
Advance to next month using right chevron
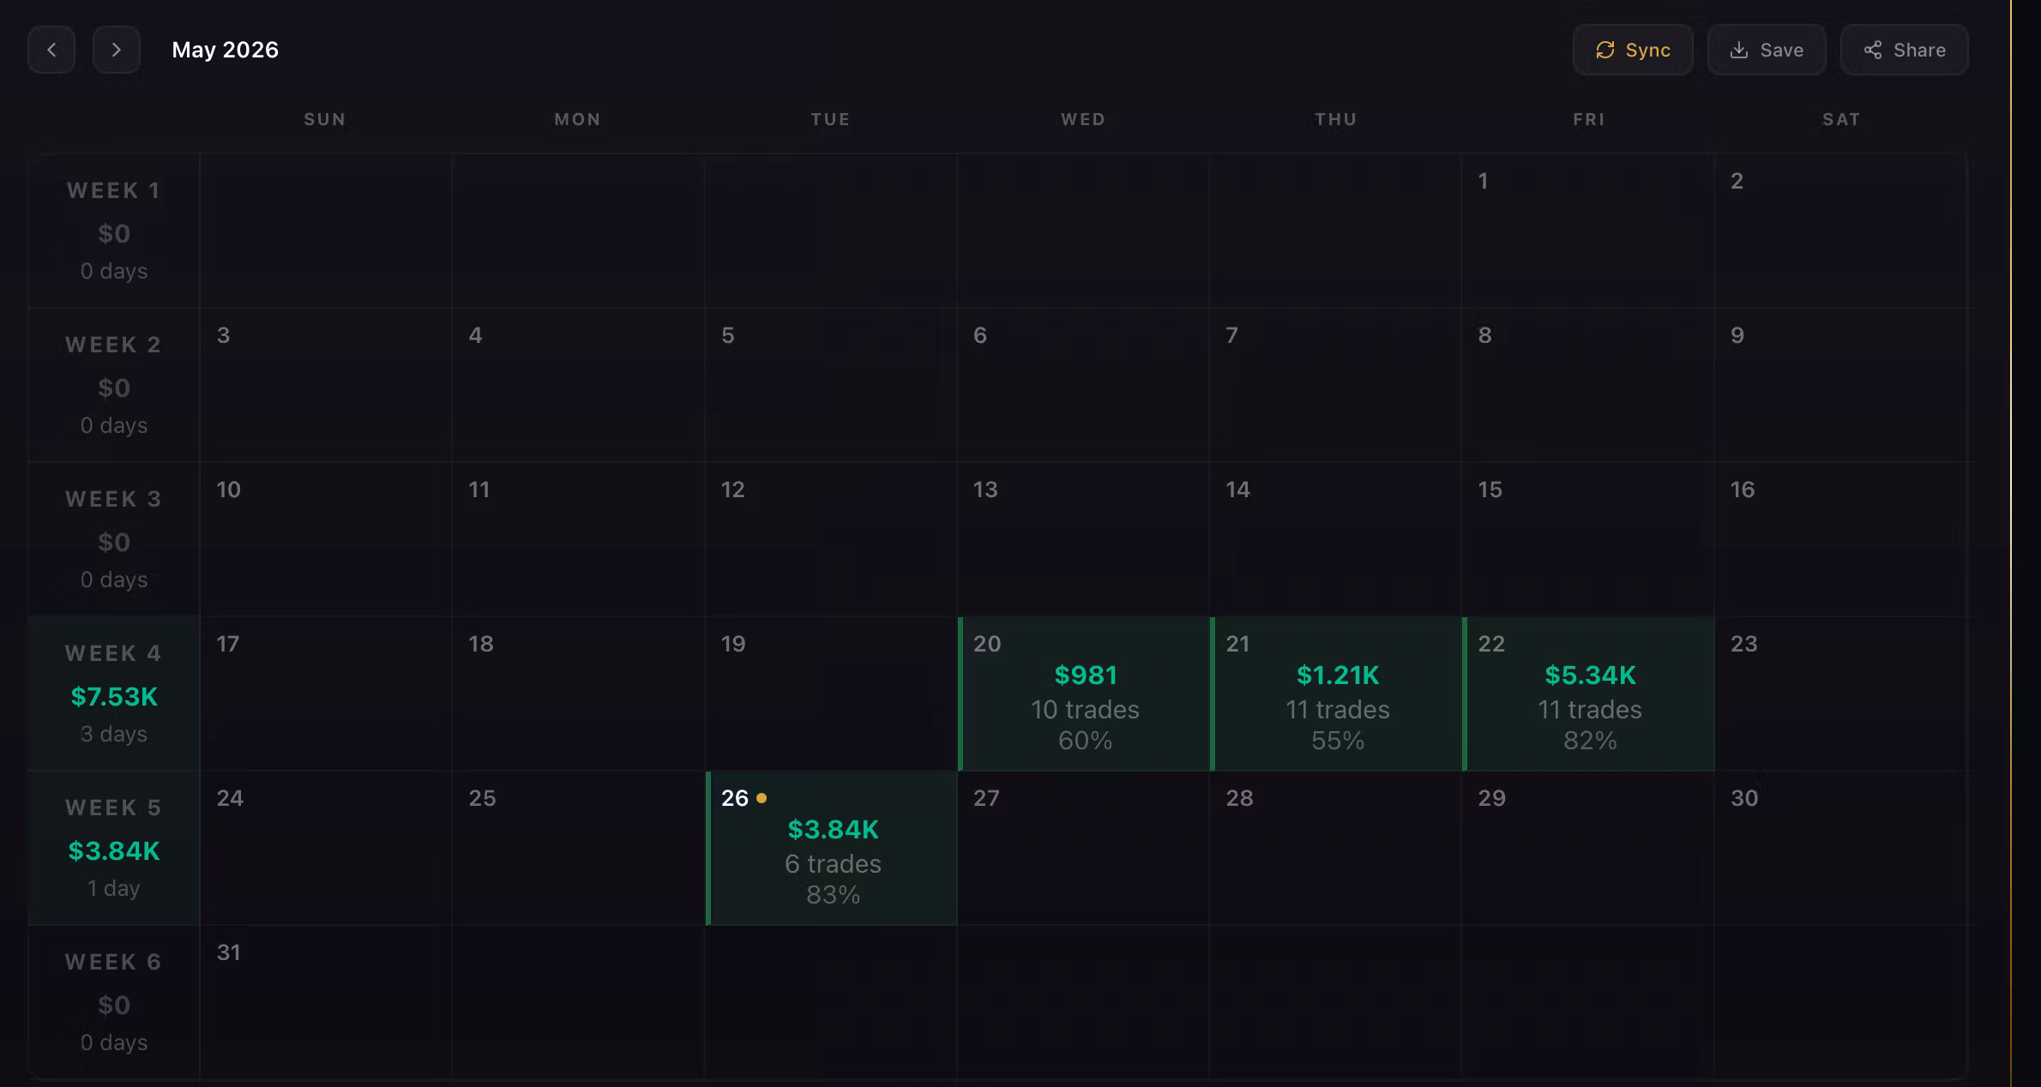pyautogui.click(x=117, y=50)
